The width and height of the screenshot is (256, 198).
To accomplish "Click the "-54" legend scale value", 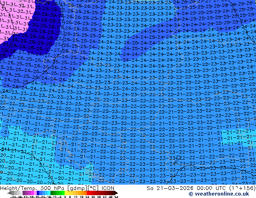I will [x=13, y=197].
